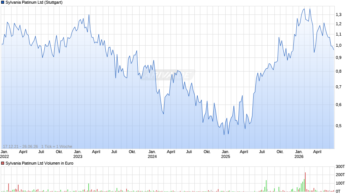Click the '0T' volume axis value

[x=338, y=191]
